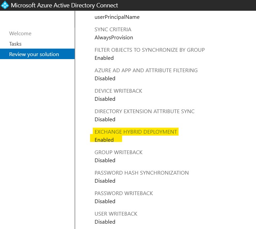
Task: Click Disabled under Device Writeback
Action: (x=105, y=99)
